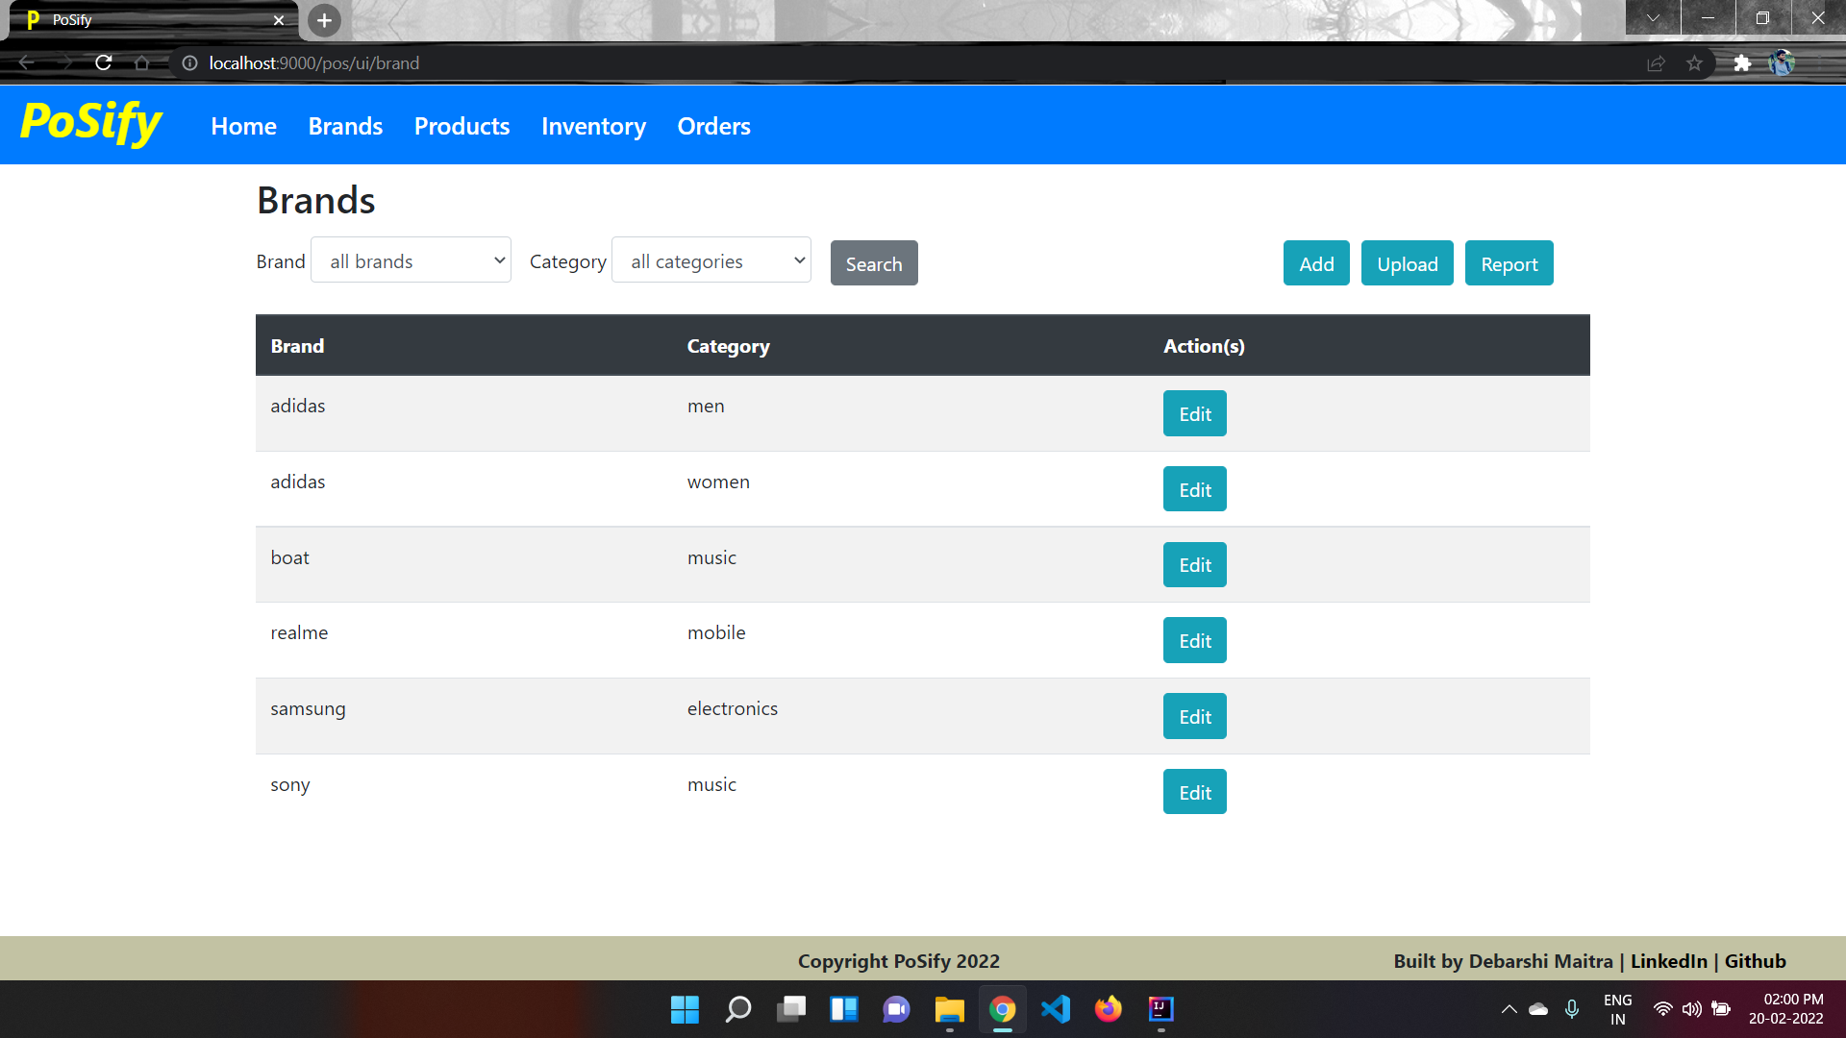This screenshot has height=1038, width=1846.
Task: Open IntelliJ IDEA from the taskbar
Action: click(x=1160, y=1009)
